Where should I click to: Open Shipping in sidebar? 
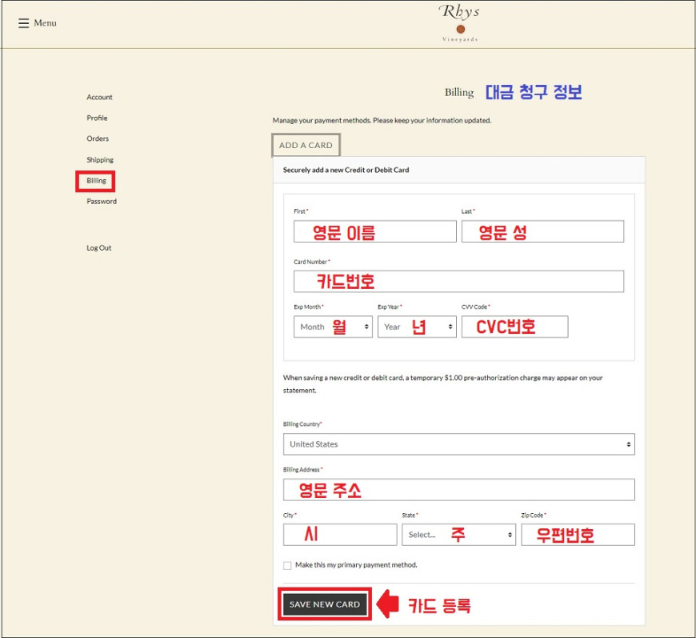(100, 159)
